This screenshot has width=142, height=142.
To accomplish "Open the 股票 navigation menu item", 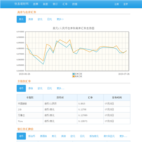I will (x=35, y=4).
